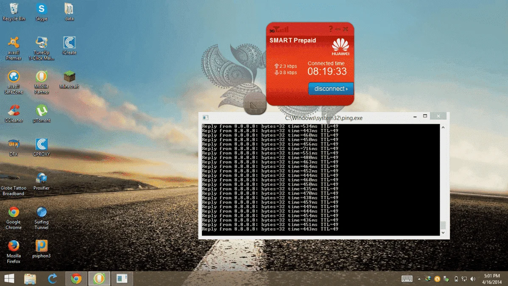This screenshot has width=508, height=286.
Task: Click the Safely Remove Hardware tray icon
Action: pos(446,279)
